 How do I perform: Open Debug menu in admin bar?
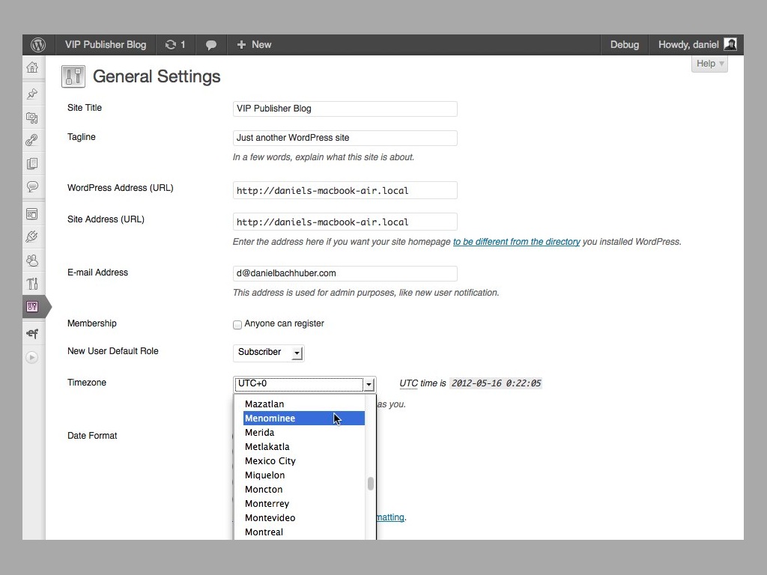point(624,44)
